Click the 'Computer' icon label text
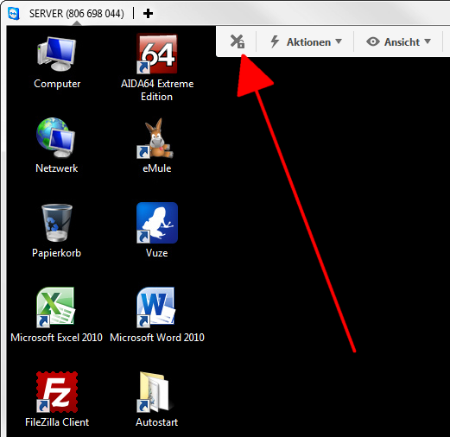The image size is (450, 437). (57, 84)
